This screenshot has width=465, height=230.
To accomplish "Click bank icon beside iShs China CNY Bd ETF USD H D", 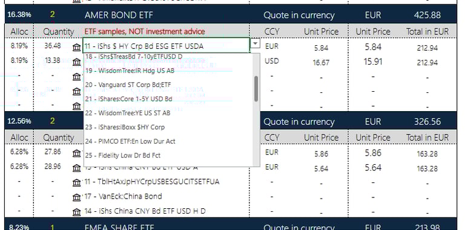I will [76, 212].
